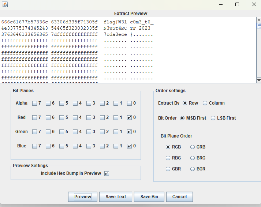Check the Alpha bit 7 checkbox
This screenshot has height=207, width=261.
34,103
